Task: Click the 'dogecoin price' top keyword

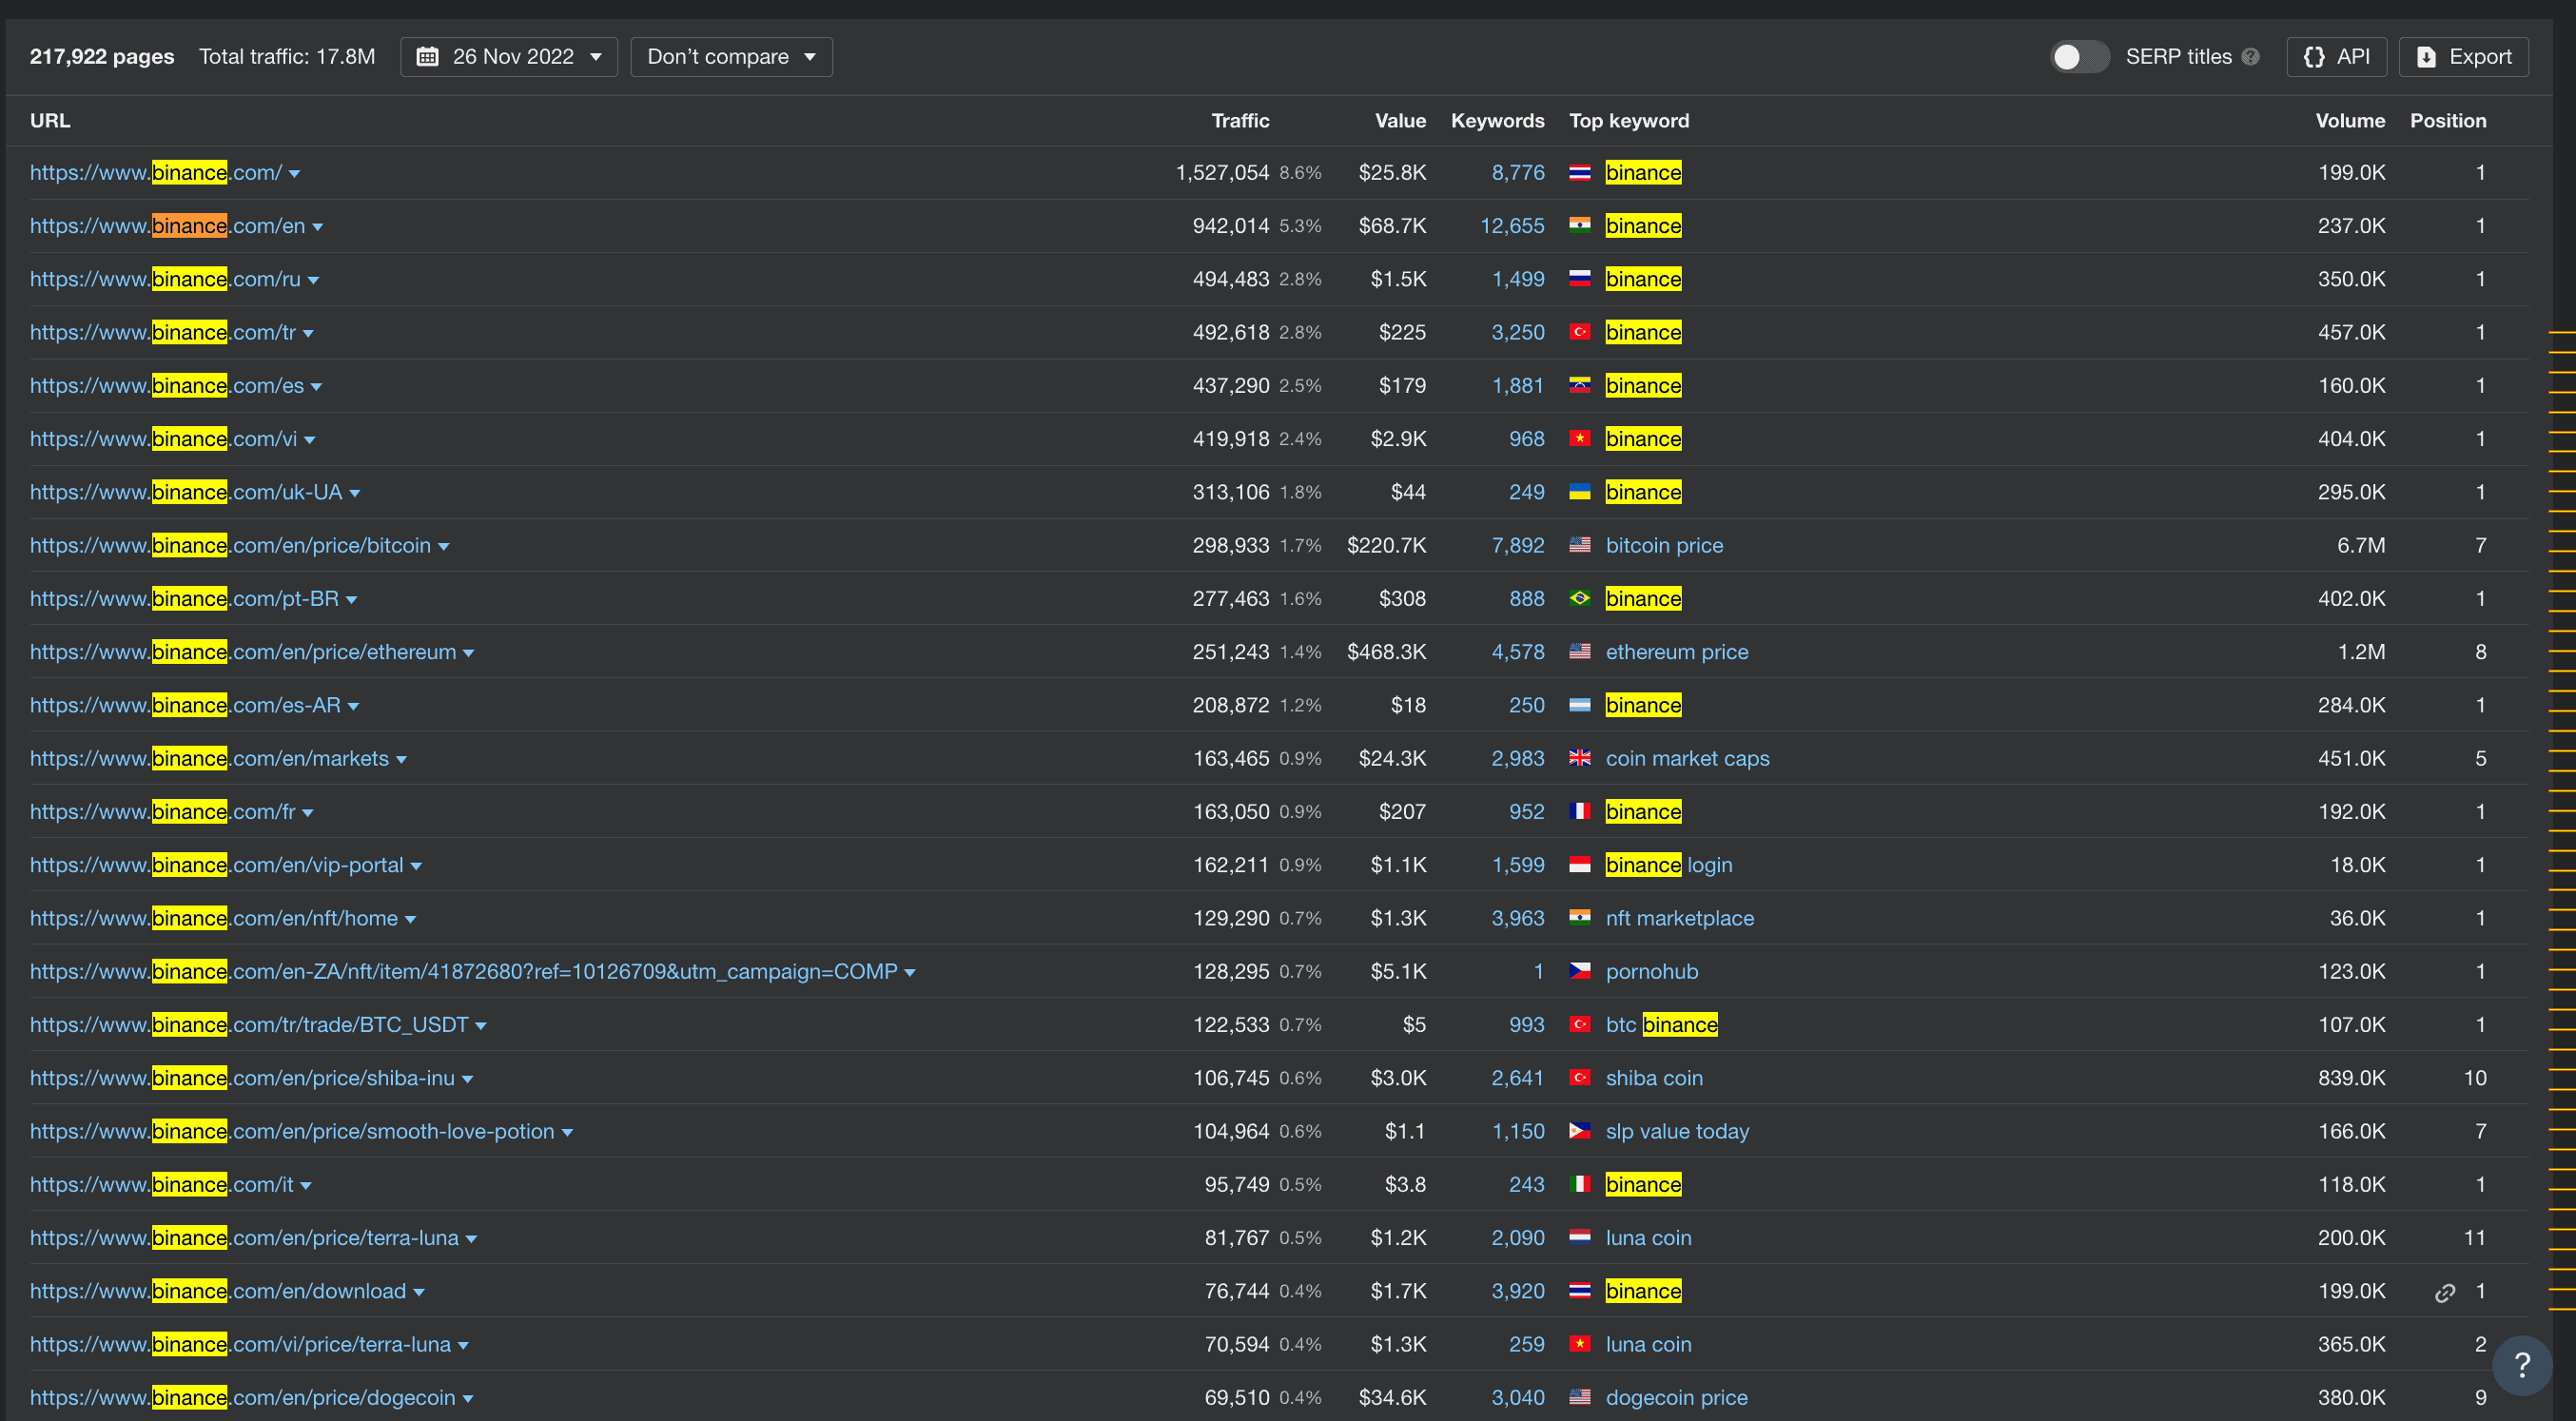Action: coord(1676,1398)
